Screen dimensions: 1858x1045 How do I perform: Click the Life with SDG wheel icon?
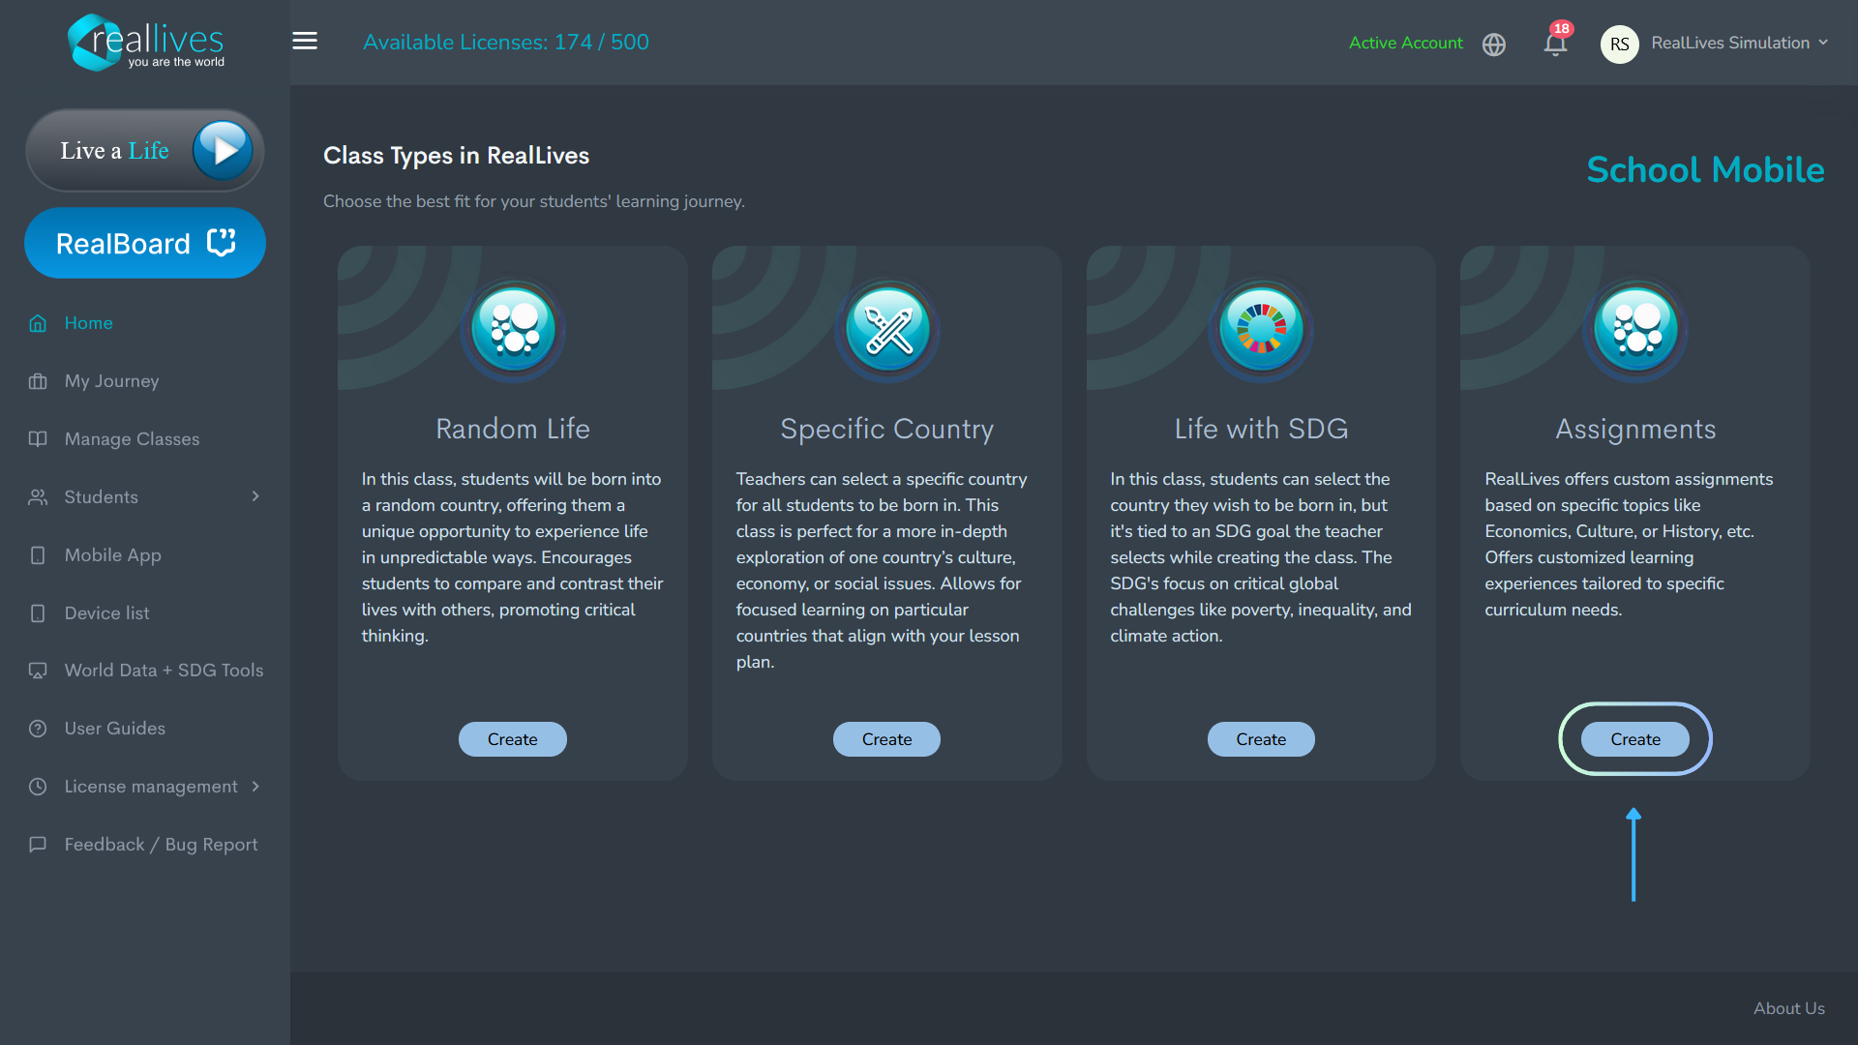[x=1261, y=329]
